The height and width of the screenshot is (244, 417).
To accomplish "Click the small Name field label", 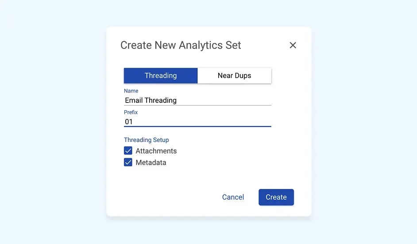I will point(131,91).
